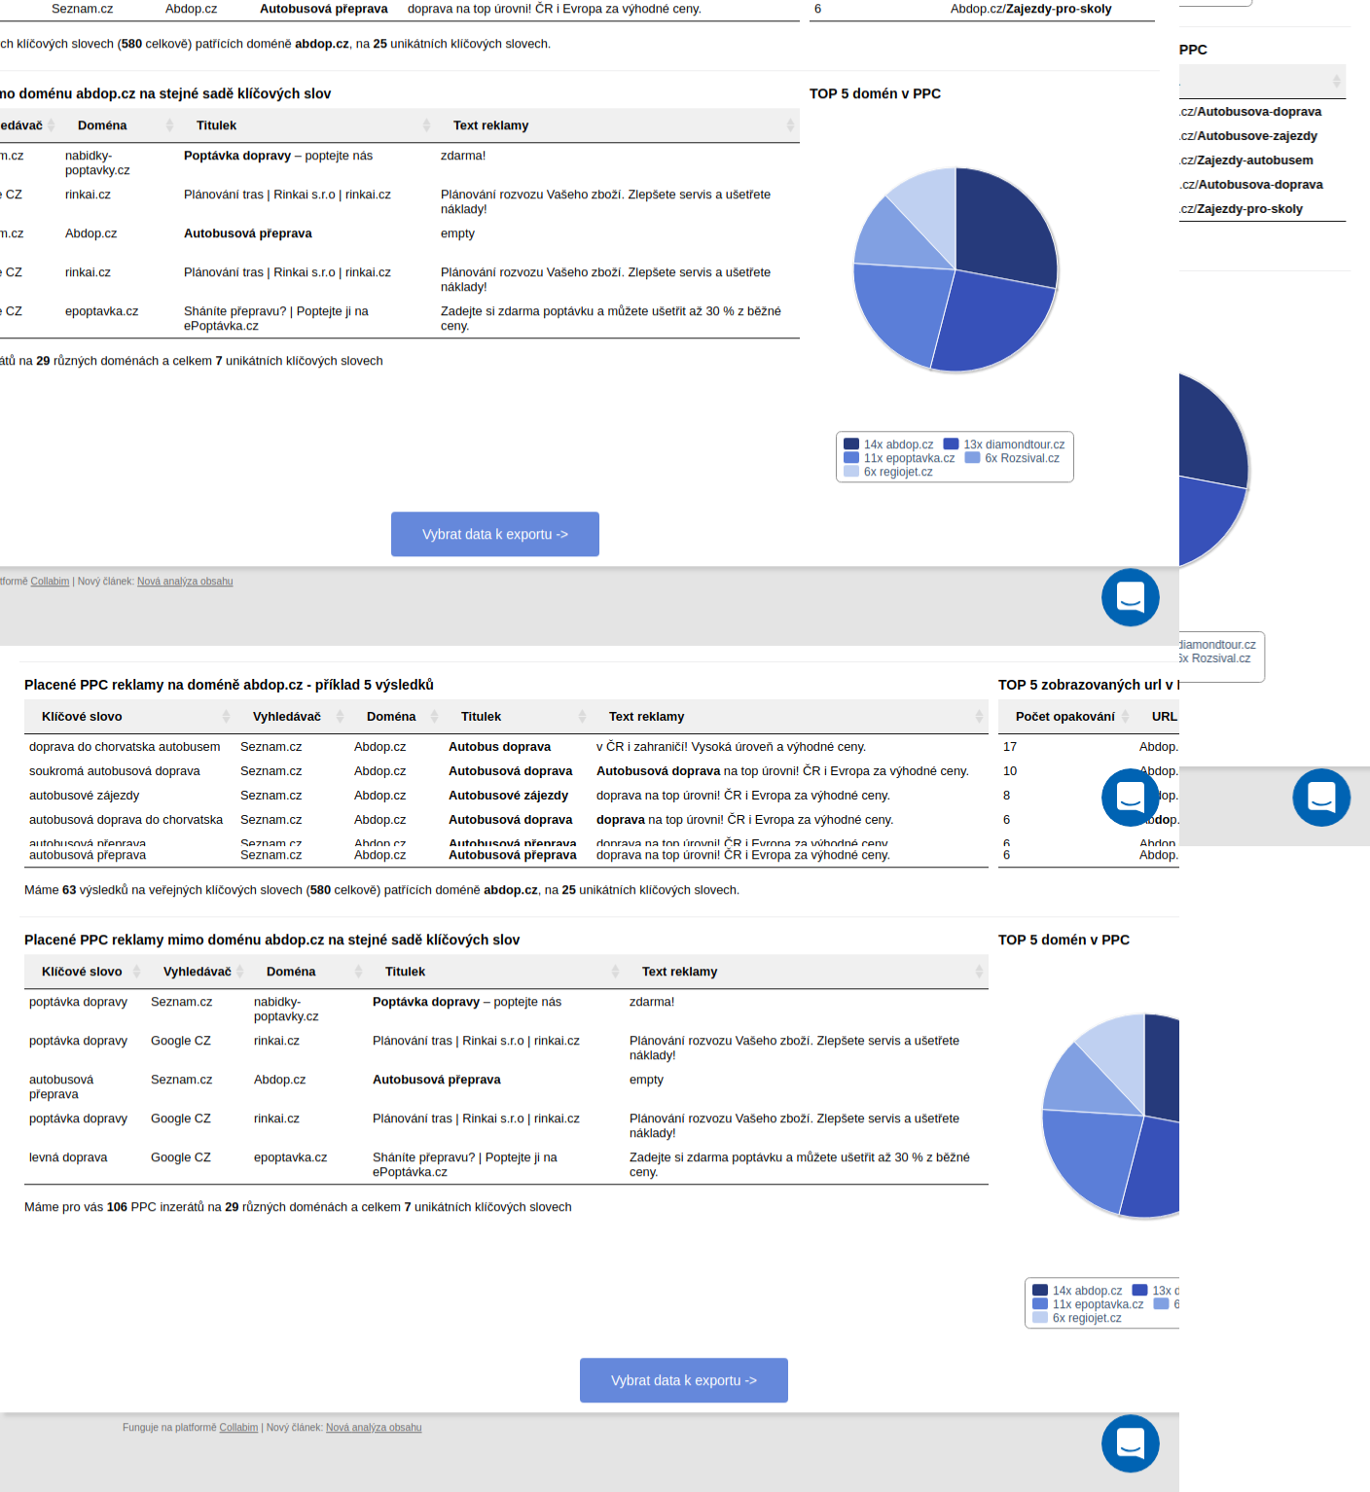Open the .cz/Autobusove-zajezdy URL
This screenshot has height=1492, width=1370.
tap(1248, 136)
